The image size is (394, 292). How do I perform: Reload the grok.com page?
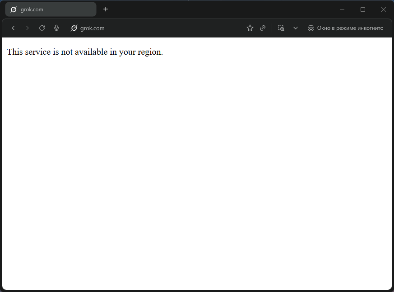coord(42,28)
